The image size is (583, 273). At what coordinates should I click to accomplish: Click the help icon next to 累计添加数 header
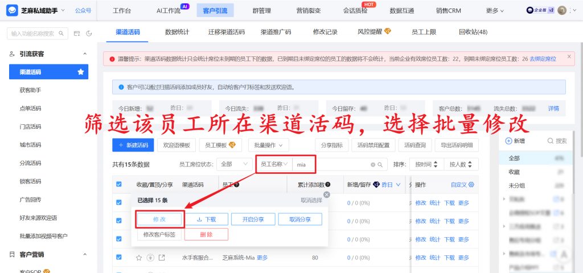pyautogui.click(x=328, y=185)
